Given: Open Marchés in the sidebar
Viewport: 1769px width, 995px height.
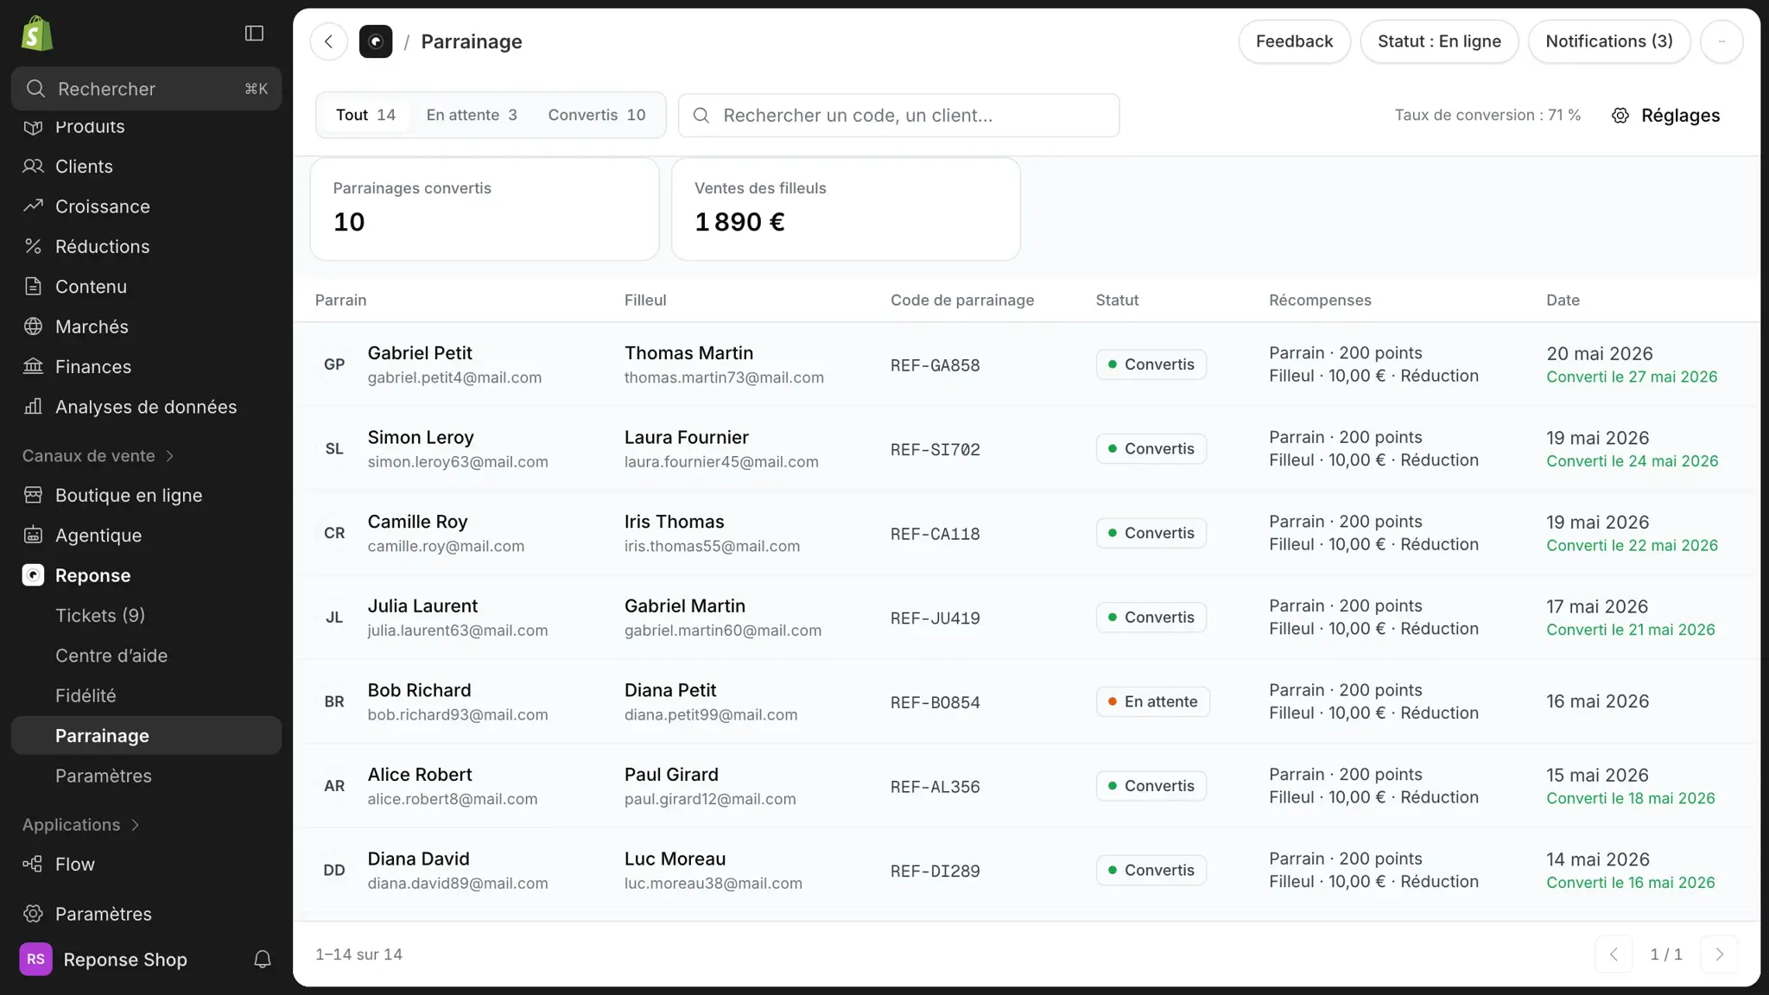Looking at the screenshot, I should [146, 326].
